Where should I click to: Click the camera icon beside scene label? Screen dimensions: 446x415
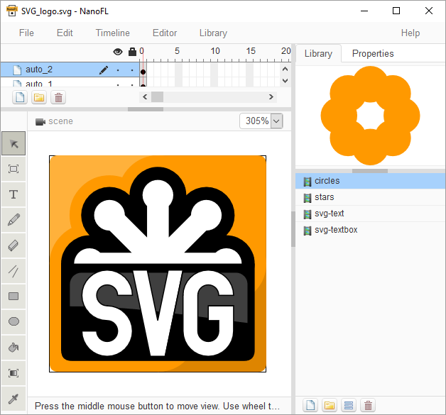[x=40, y=121]
